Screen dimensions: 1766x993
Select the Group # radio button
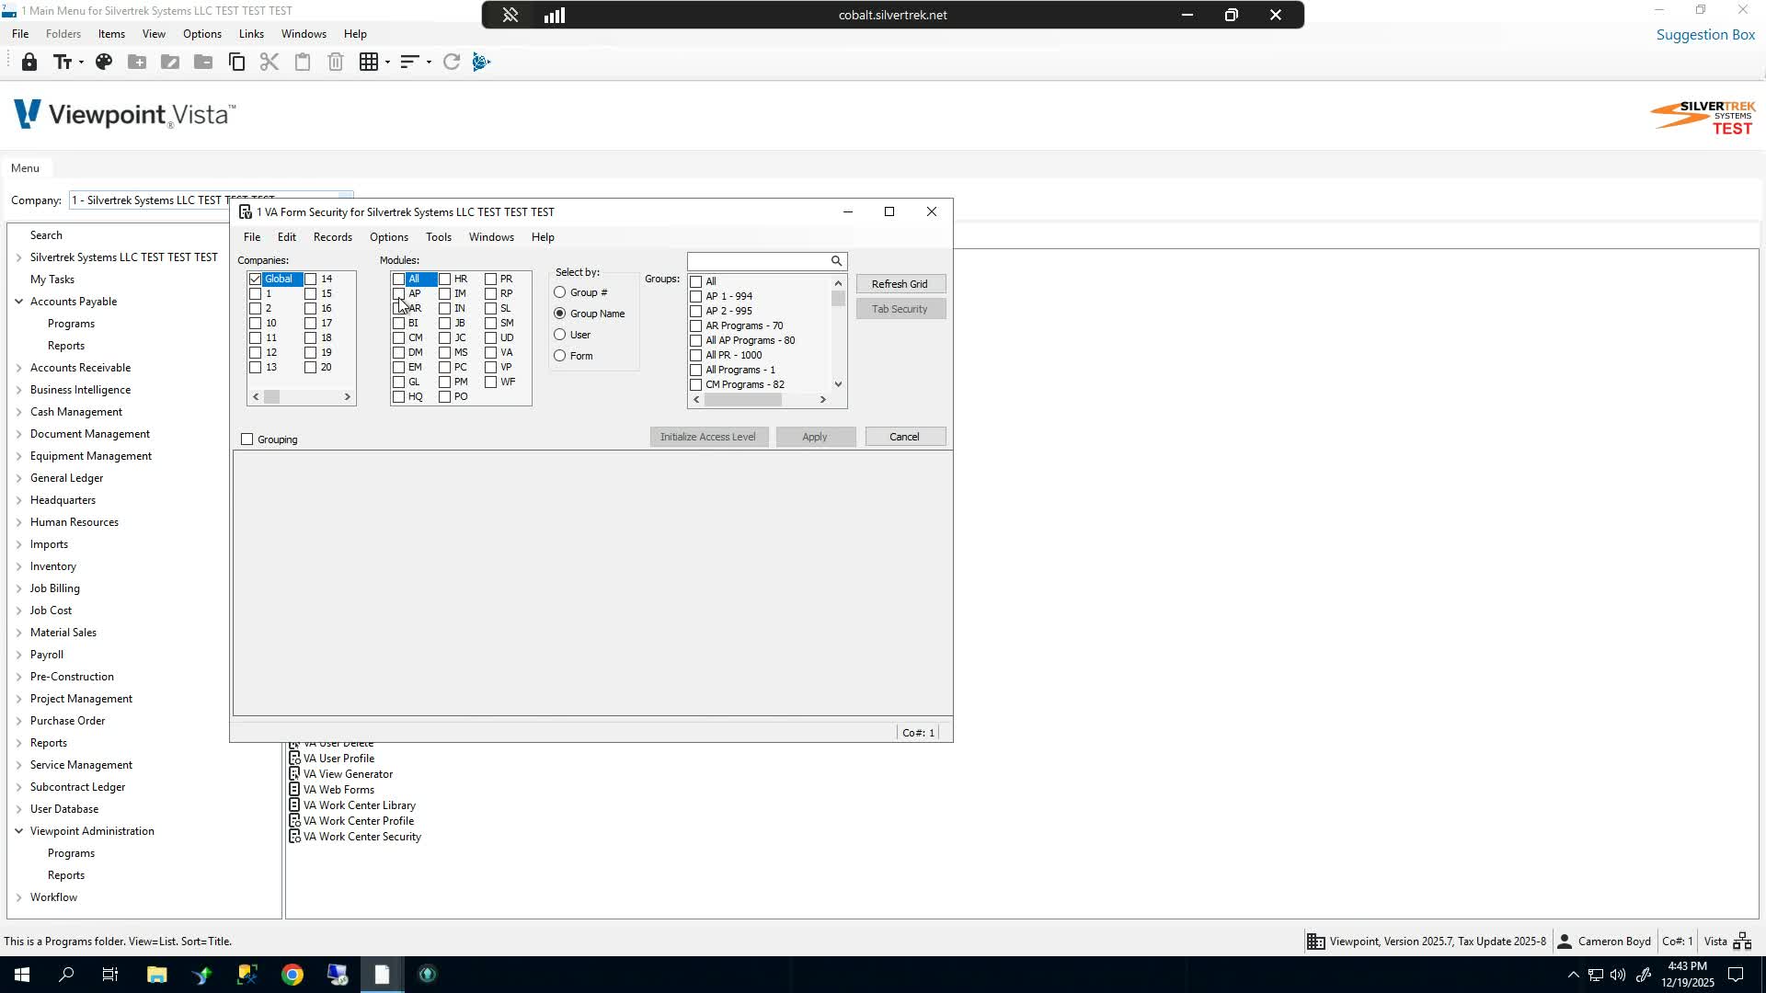559,292
